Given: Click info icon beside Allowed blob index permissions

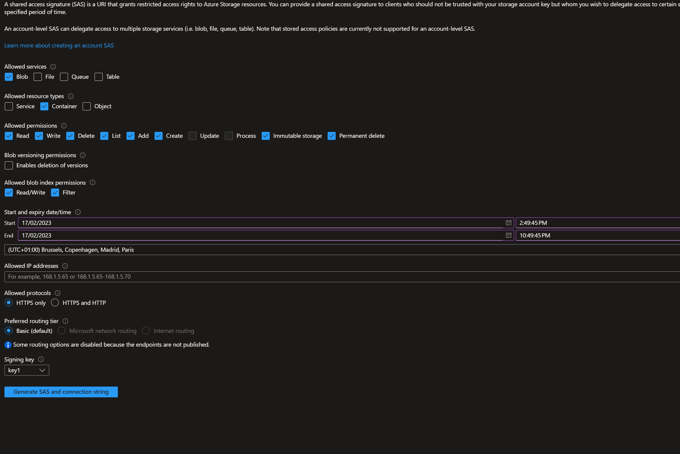Looking at the screenshot, I should [92, 183].
